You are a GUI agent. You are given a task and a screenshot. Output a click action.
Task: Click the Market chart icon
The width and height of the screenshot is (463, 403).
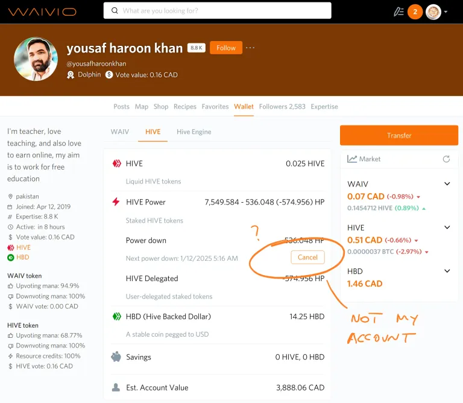pyautogui.click(x=351, y=159)
